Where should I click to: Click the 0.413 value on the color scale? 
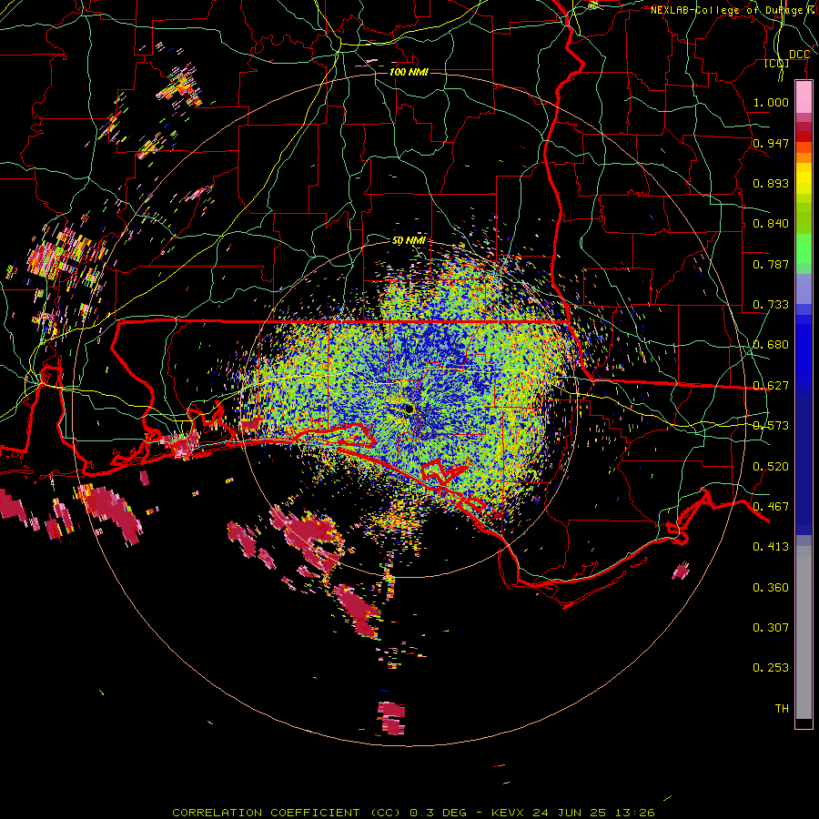[771, 547]
